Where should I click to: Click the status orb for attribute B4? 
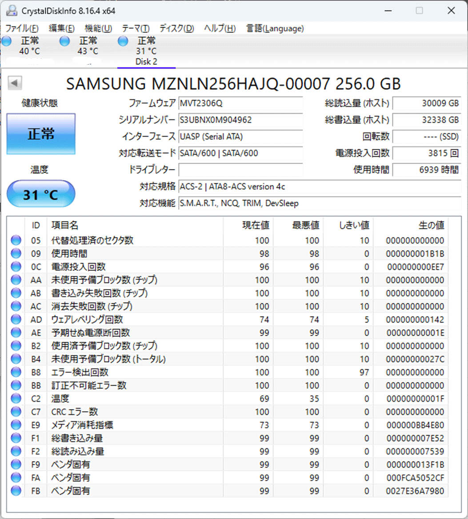(x=16, y=359)
